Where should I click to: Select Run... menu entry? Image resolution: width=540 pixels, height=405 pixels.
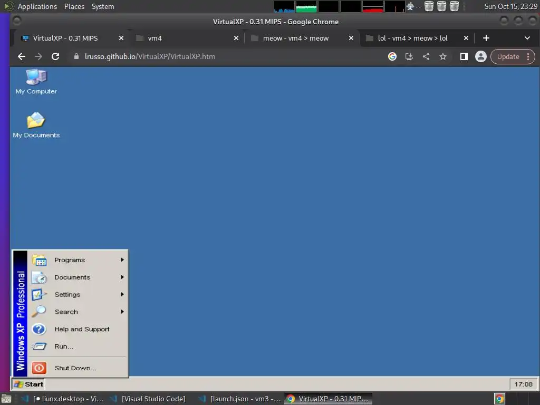(x=78, y=346)
